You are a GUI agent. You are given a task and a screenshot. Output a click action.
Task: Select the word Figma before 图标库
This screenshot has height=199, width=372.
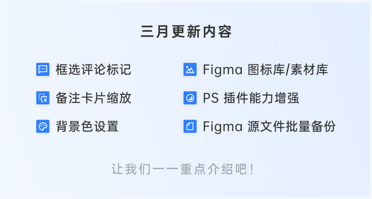coord(223,70)
